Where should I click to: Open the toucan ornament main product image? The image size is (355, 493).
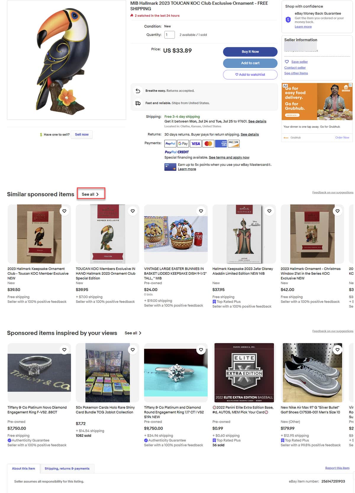tap(67, 60)
